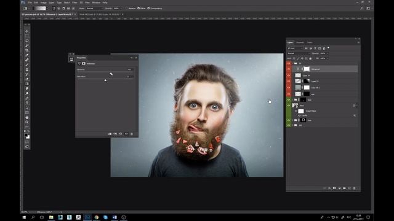Select the Brush tool
The height and width of the screenshot is (221, 394).
(x=27, y=64)
